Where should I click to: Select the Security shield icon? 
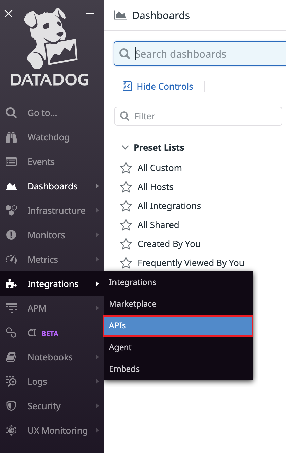11,406
